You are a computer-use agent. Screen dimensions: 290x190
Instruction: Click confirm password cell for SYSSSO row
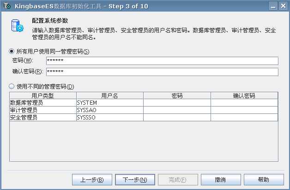coord(244,118)
